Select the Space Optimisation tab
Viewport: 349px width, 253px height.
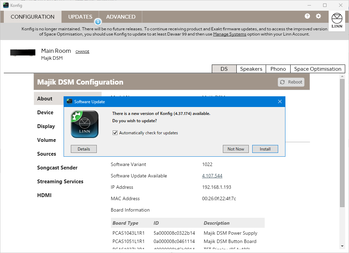[318, 69]
